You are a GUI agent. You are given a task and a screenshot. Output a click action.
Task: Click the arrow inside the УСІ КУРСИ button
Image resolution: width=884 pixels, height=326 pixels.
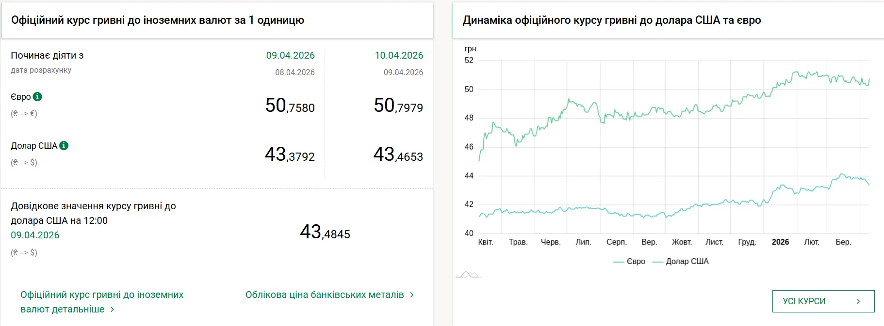[858, 301]
